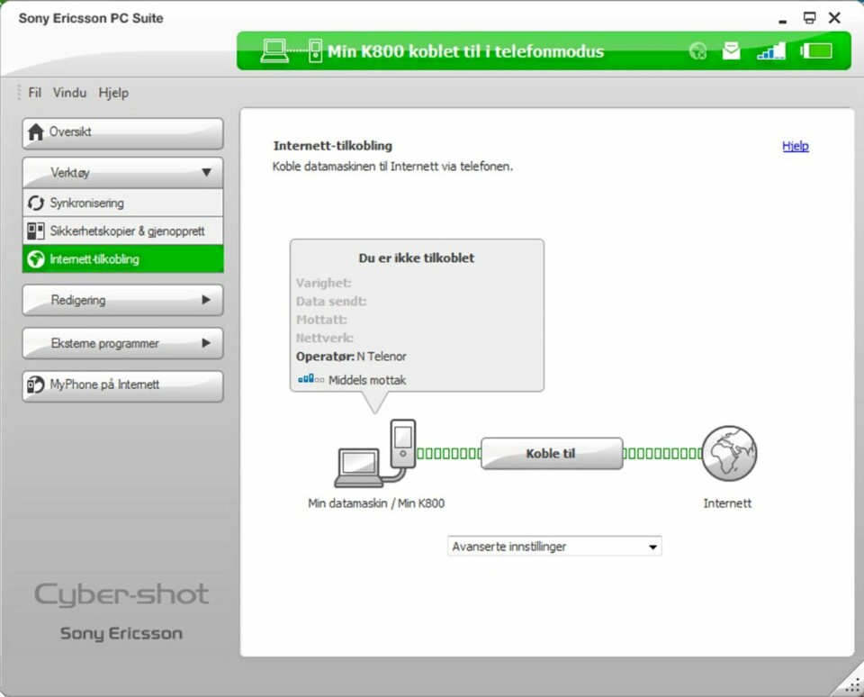864x697 pixels.
Task: Open the Fil menu
Action: (35, 93)
